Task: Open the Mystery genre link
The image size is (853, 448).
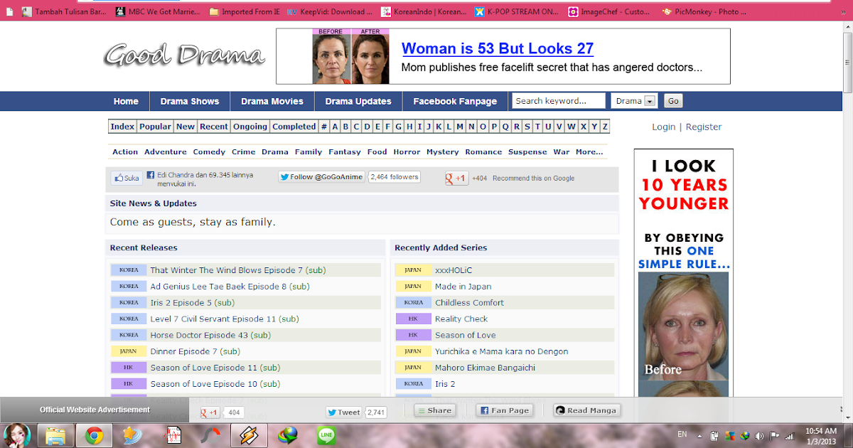Action: 443,151
